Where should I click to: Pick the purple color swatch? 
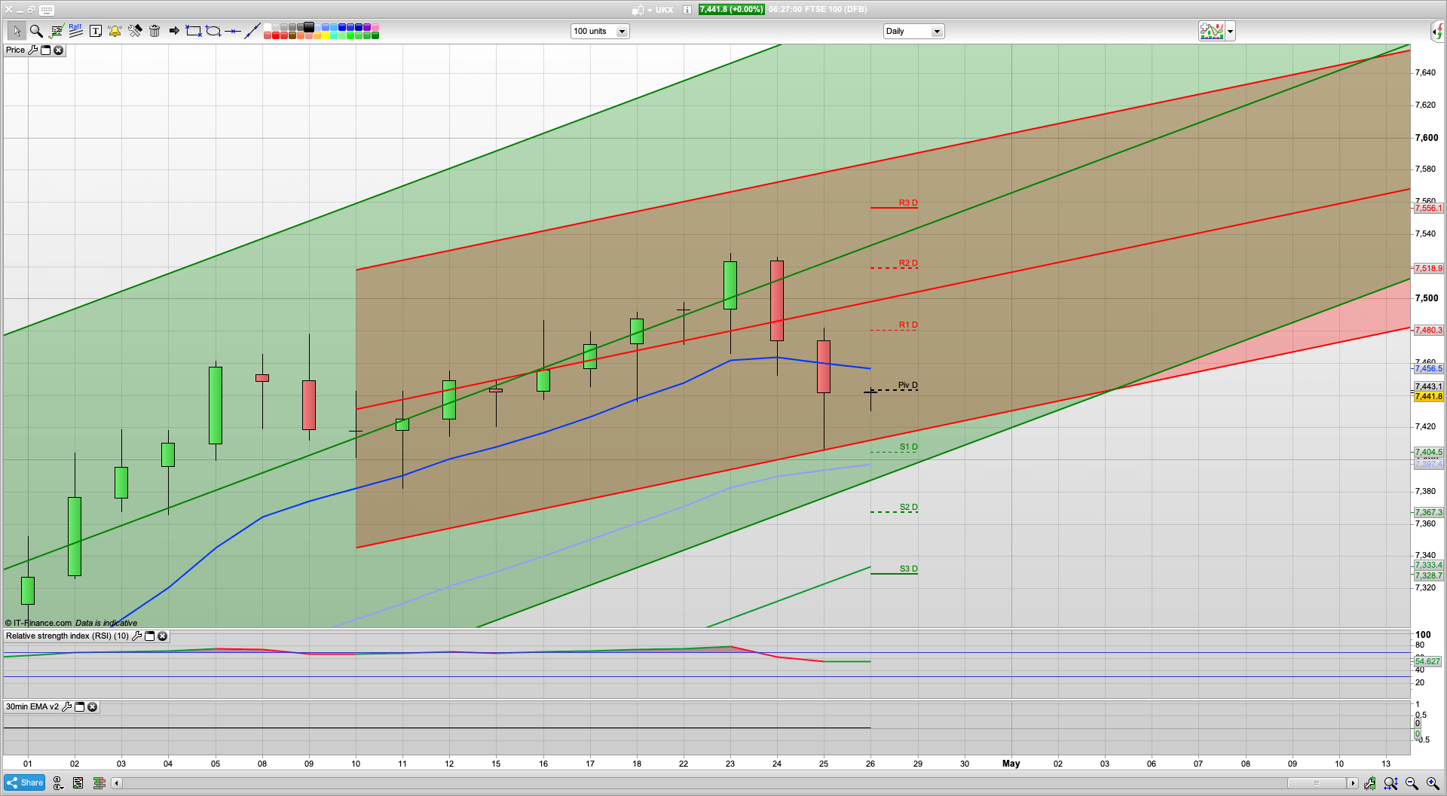click(x=367, y=27)
